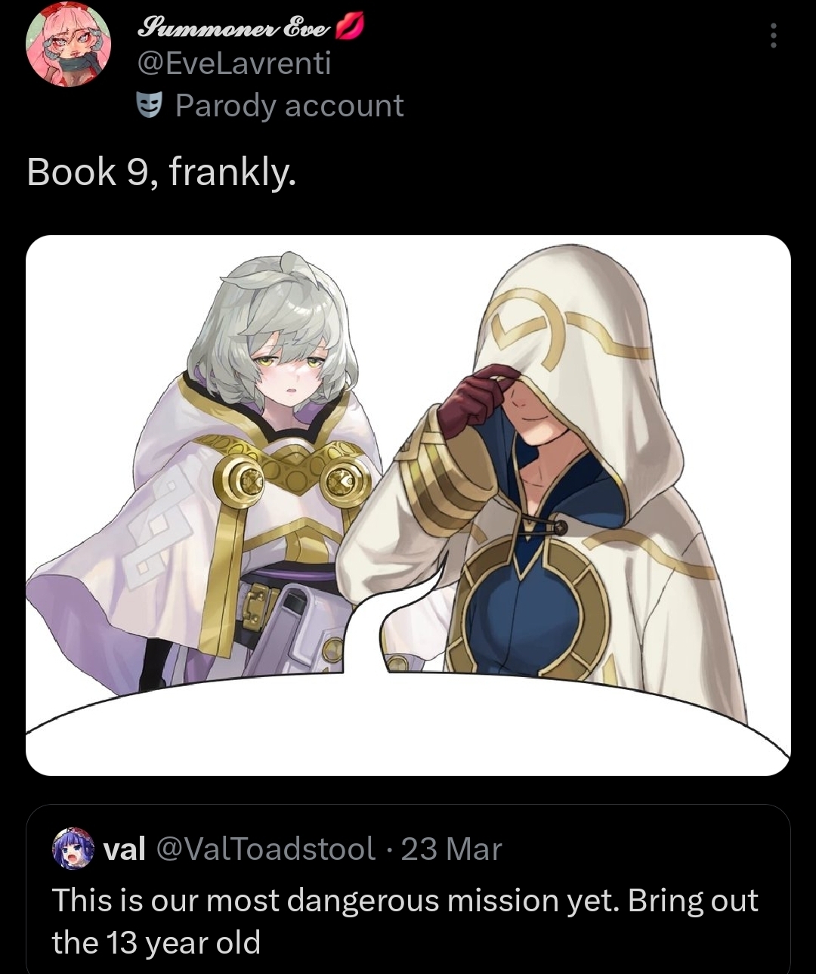Open the @EveLavrenti handle link
The height and width of the screenshot is (974, 816).
pos(233,65)
